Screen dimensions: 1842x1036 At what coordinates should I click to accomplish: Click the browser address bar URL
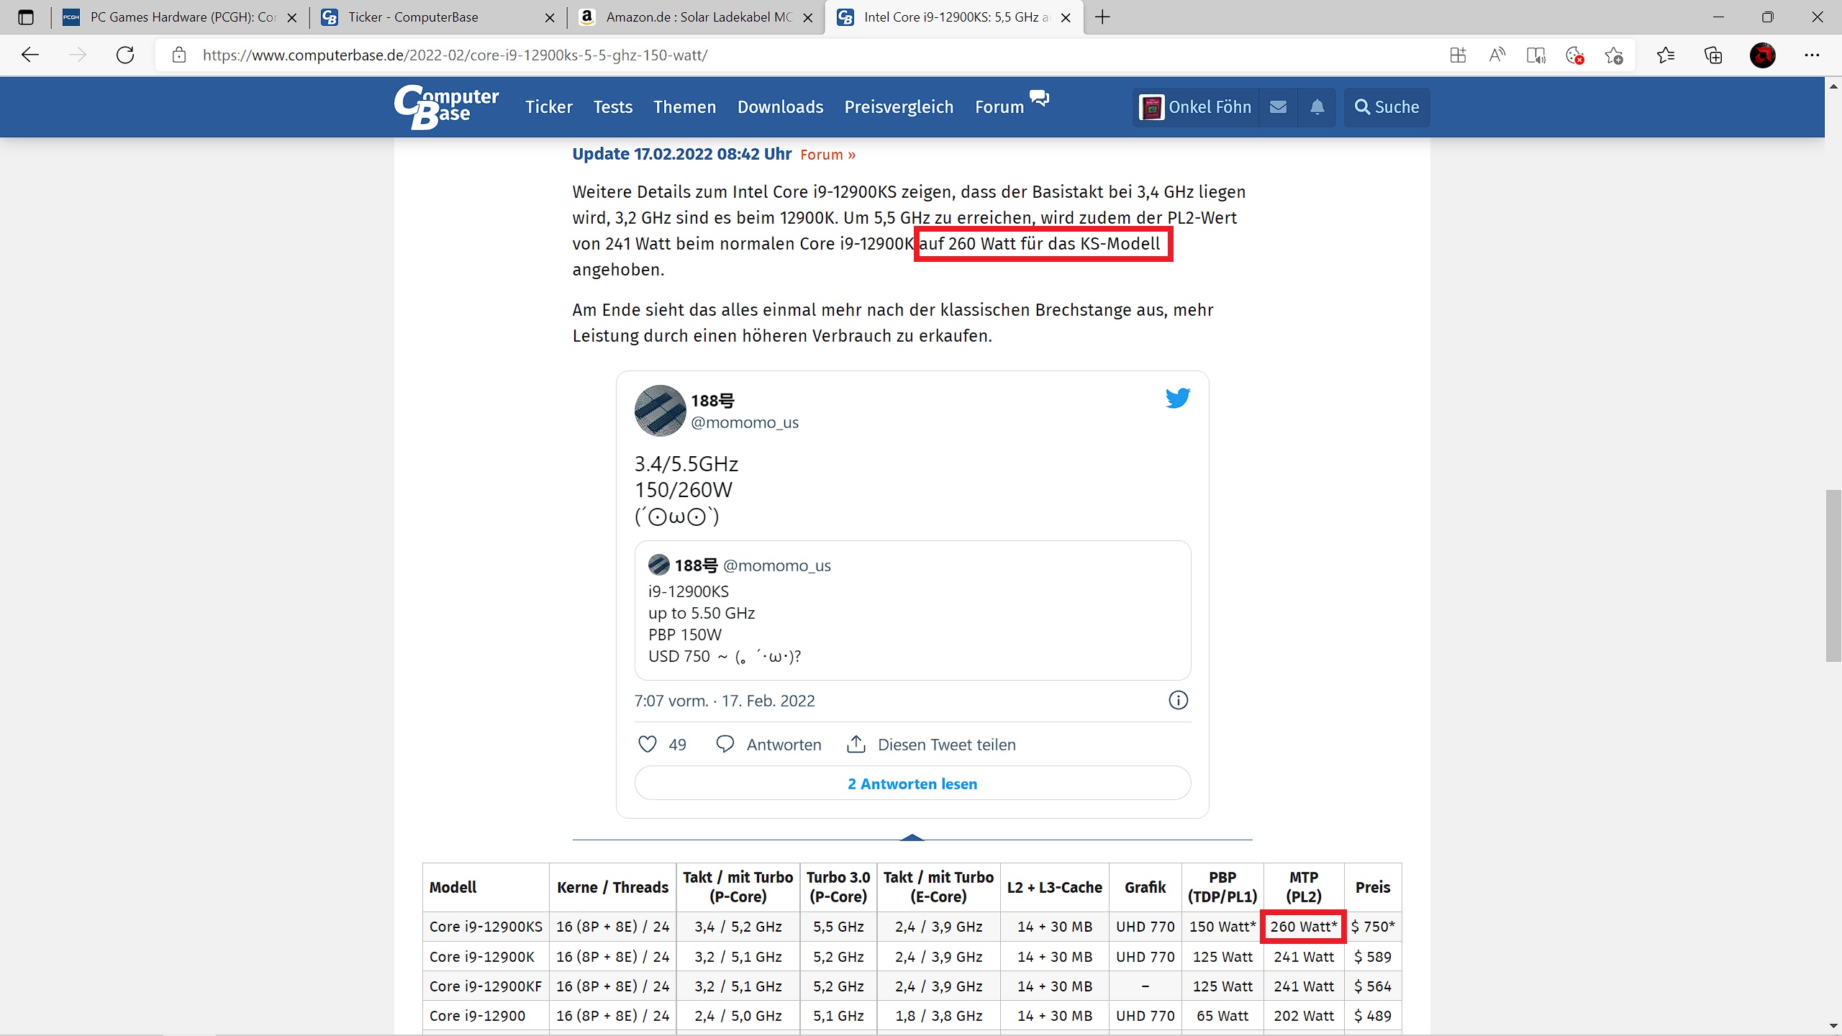tap(455, 55)
